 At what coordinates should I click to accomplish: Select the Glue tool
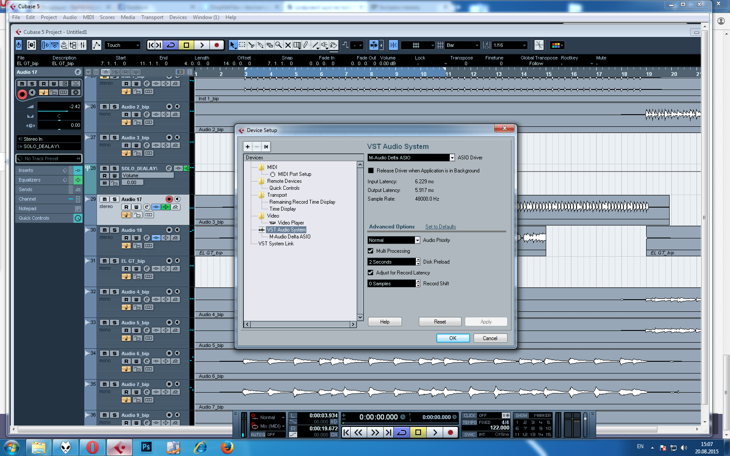tap(260, 45)
